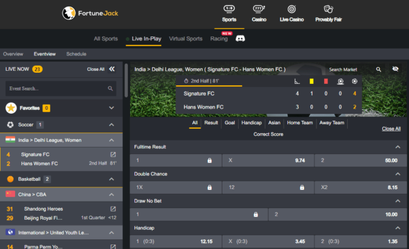This screenshot has width=409, height=249.
Task: Click the sidebar vertical scrollbar
Action: [127, 81]
